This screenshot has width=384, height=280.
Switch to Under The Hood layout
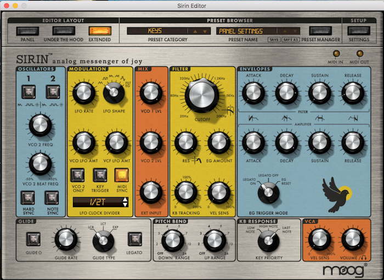tap(64, 31)
